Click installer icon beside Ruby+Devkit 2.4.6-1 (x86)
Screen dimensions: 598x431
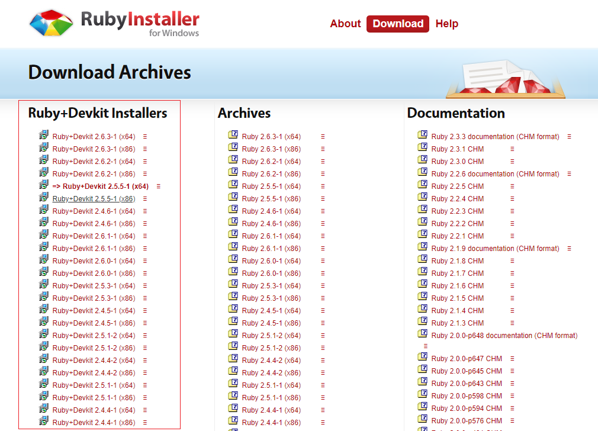pos(43,222)
